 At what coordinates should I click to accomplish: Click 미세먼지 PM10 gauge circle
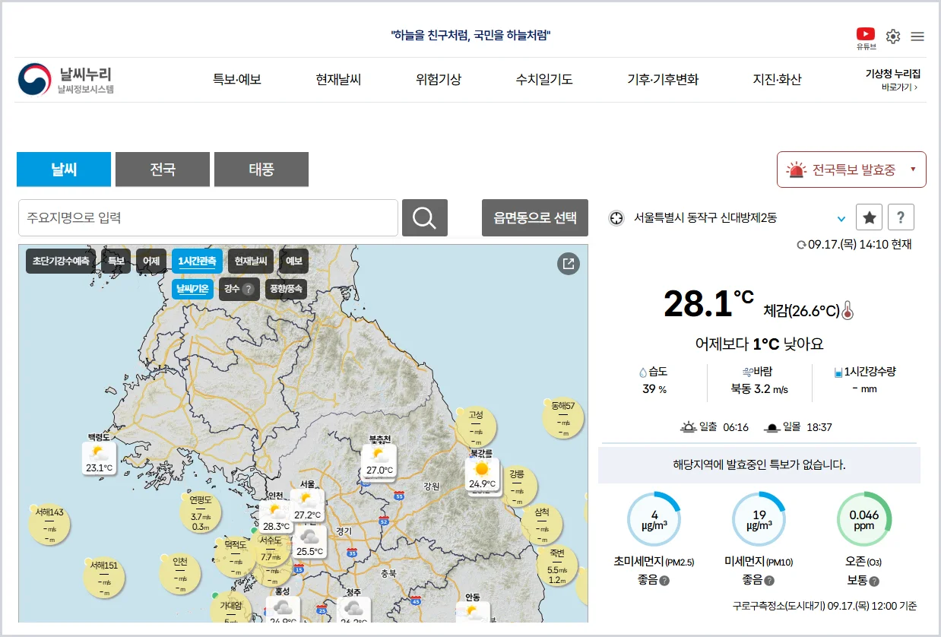coord(759,519)
